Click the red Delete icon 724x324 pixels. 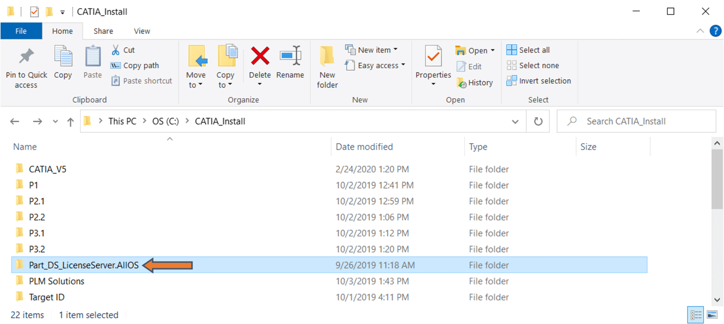coord(260,56)
